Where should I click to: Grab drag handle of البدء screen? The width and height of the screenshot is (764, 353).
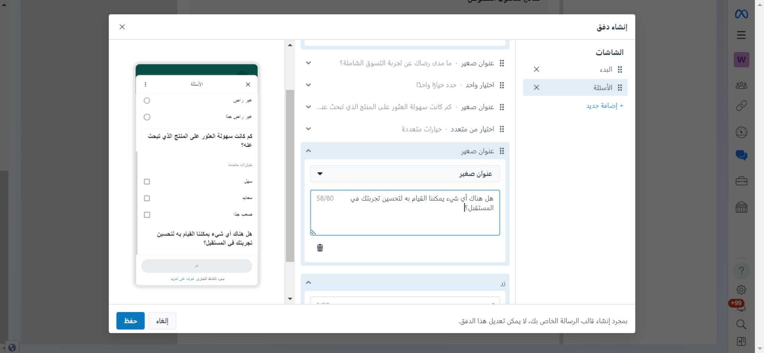(x=620, y=69)
